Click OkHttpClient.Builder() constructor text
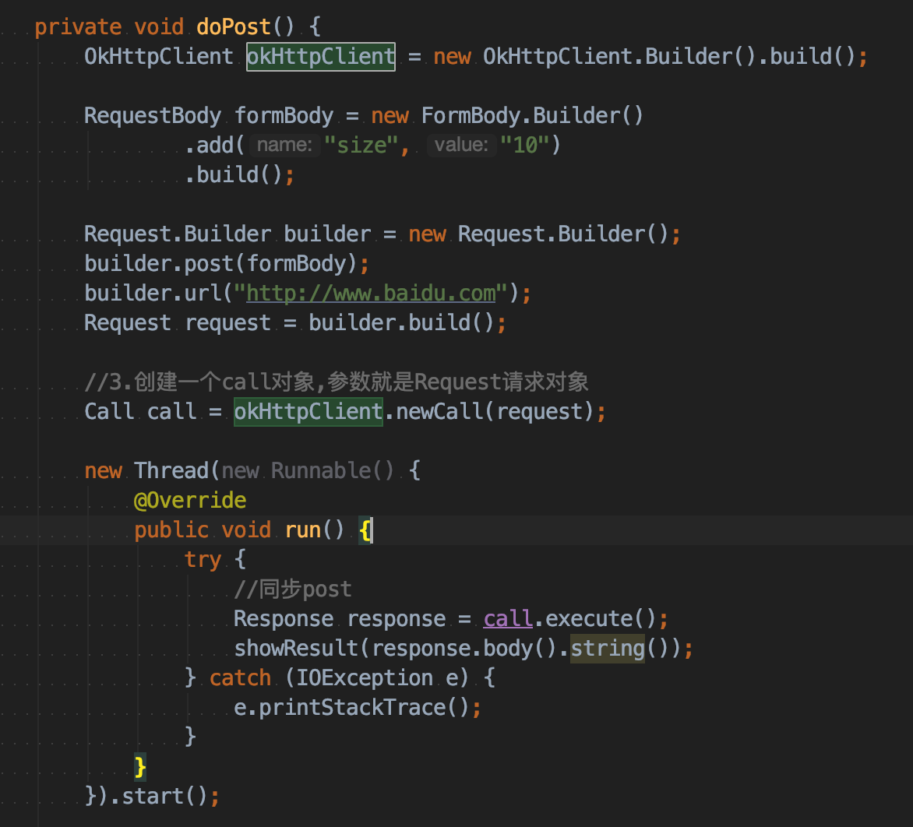Screen dimensions: 913x827 619,56
